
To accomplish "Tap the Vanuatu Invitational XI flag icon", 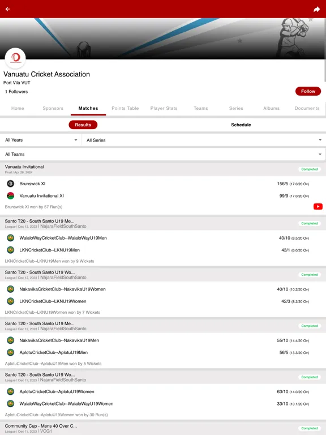I will pos(11,196).
